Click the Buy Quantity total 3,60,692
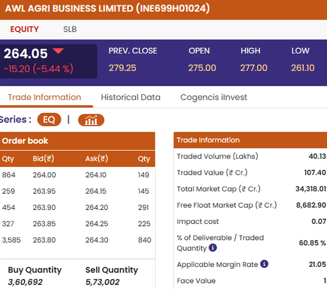327x289 pixels. tap(25, 282)
